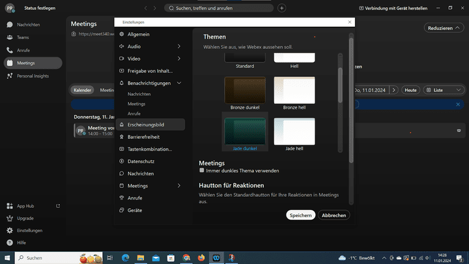
Task: Open Geräte settings
Action: (x=150, y=211)
